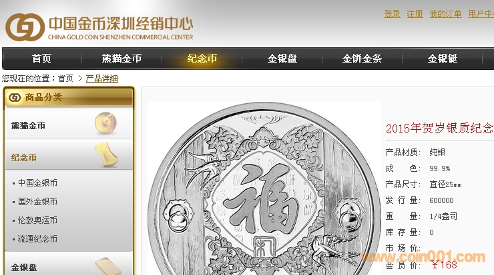Click the China Gold Coin logo emblem

point(25,27)
